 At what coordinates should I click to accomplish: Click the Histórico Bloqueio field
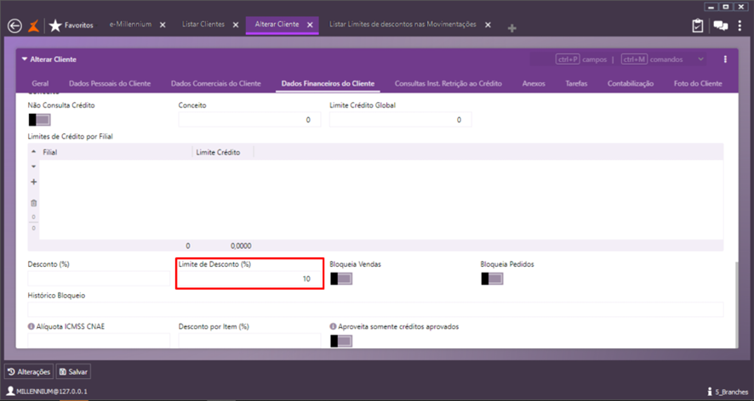click(x=375, y=310)
